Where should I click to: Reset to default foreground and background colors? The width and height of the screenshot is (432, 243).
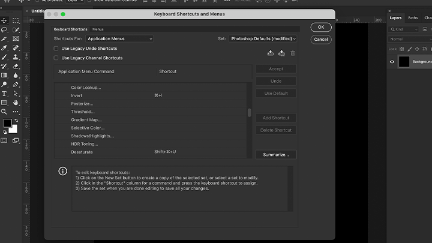pos(5,132)
